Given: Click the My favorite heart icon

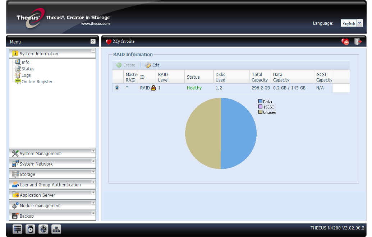Looking at the screenshot, I should click(x=109, y=42).
